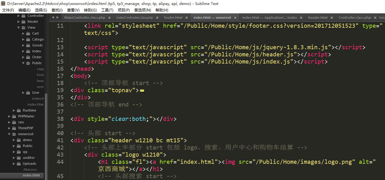Click the tab scroll left arrow
The height and width of the screenshot is (180, 385).
[53, 18]
